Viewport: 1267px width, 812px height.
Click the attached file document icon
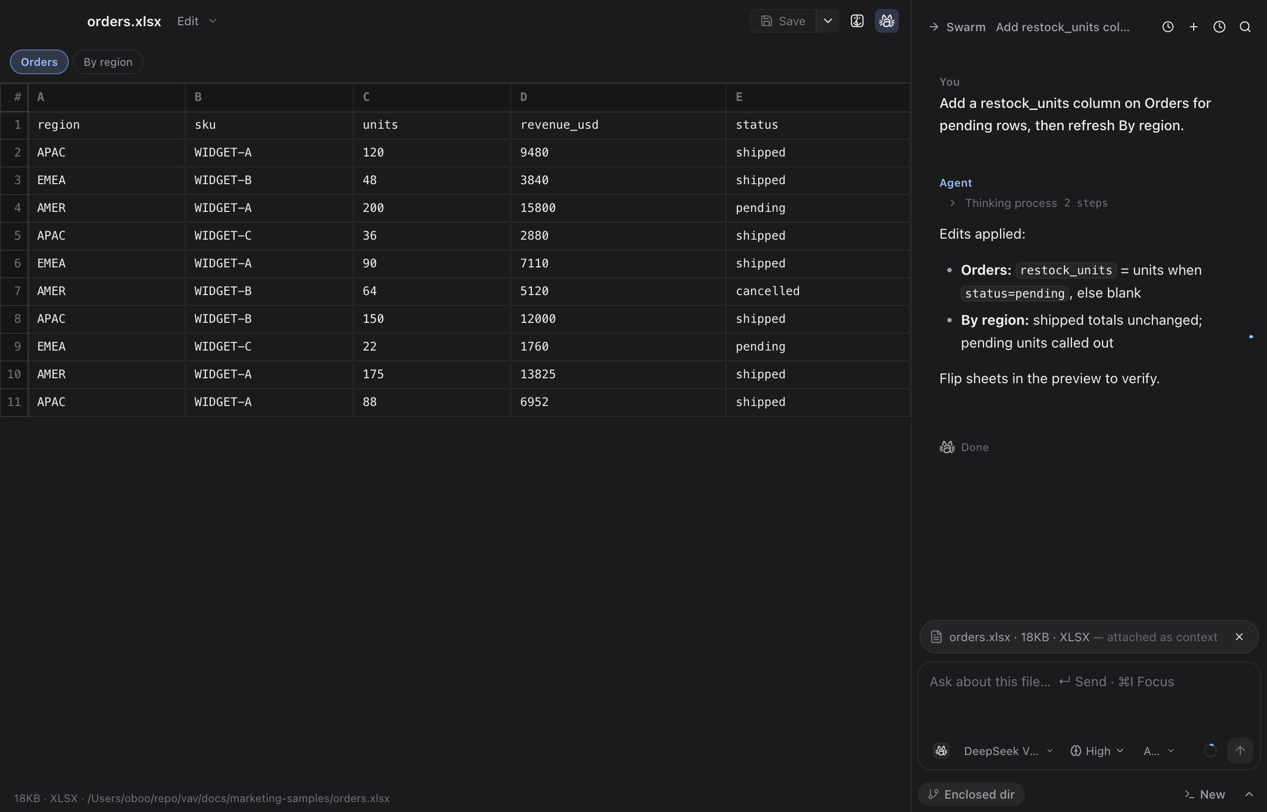click(x=936, y=637)
